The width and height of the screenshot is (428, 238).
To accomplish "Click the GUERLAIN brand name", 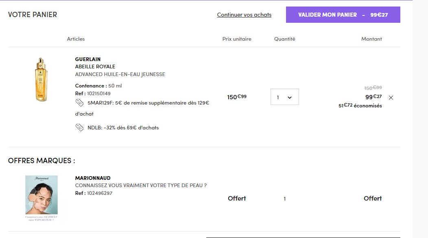I will (x=88, y=59).
